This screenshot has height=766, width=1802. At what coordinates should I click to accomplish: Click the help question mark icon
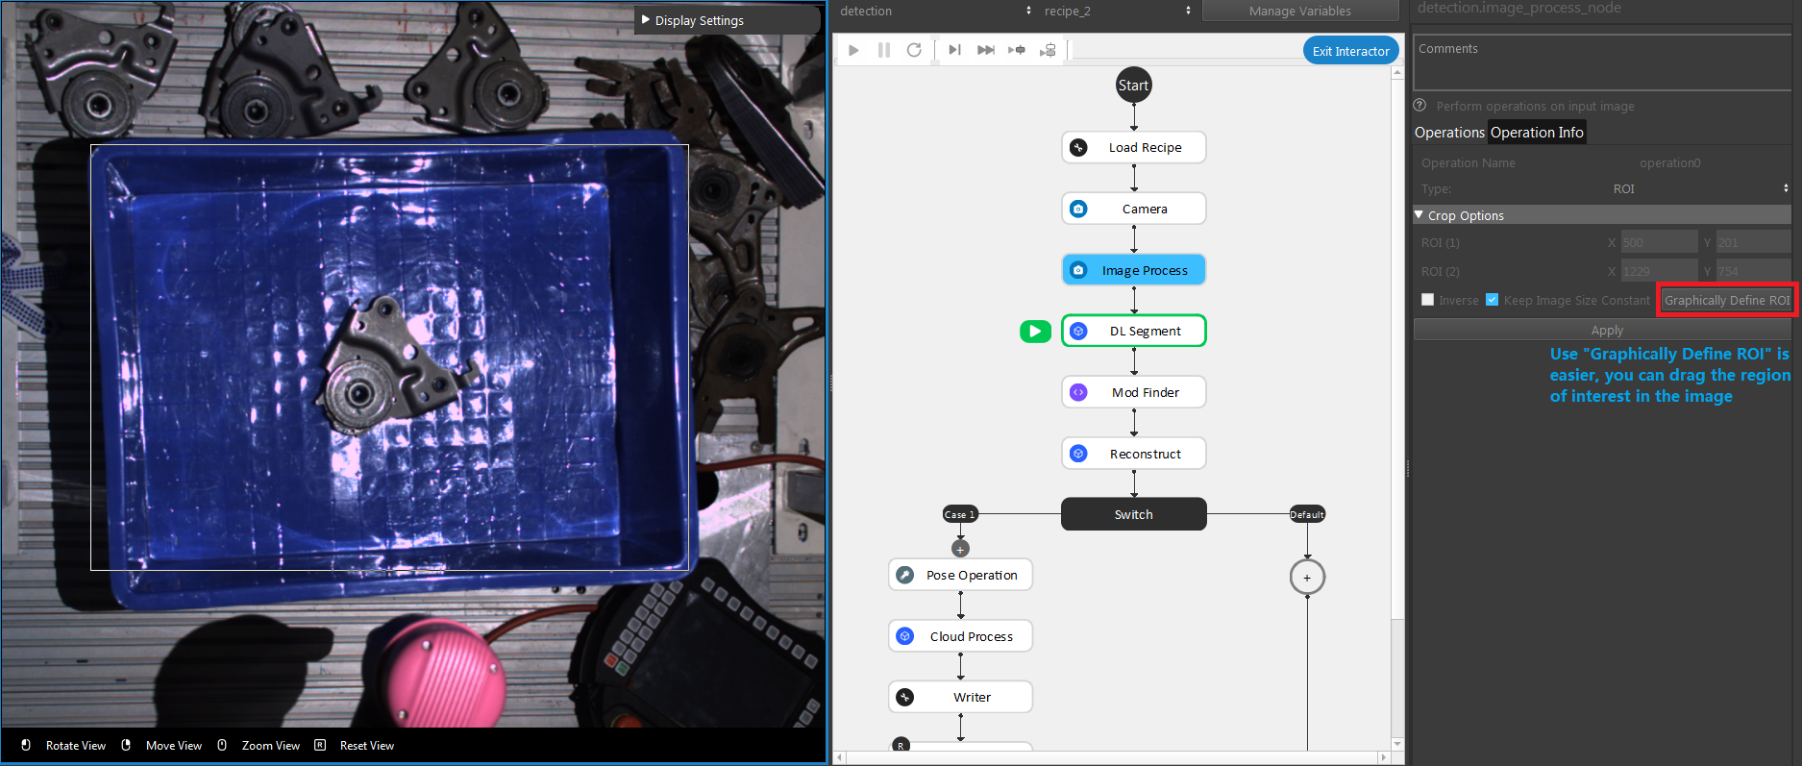(1419, 106)
